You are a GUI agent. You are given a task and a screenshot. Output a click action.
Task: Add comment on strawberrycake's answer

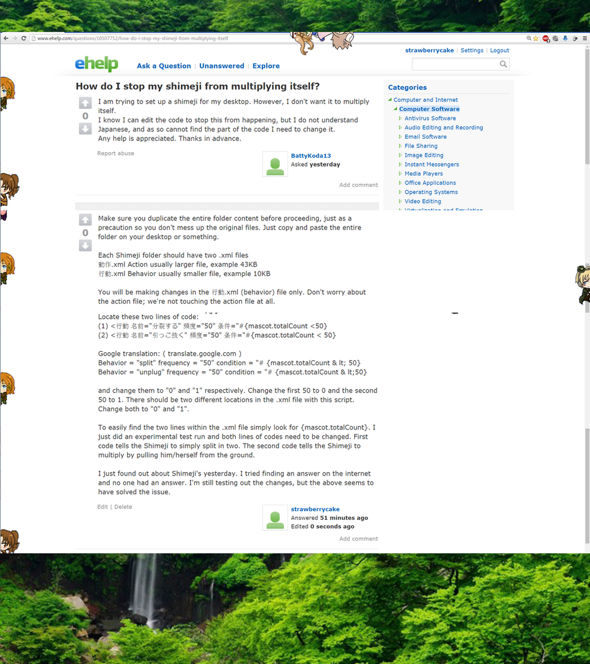(x=358, y=539)
